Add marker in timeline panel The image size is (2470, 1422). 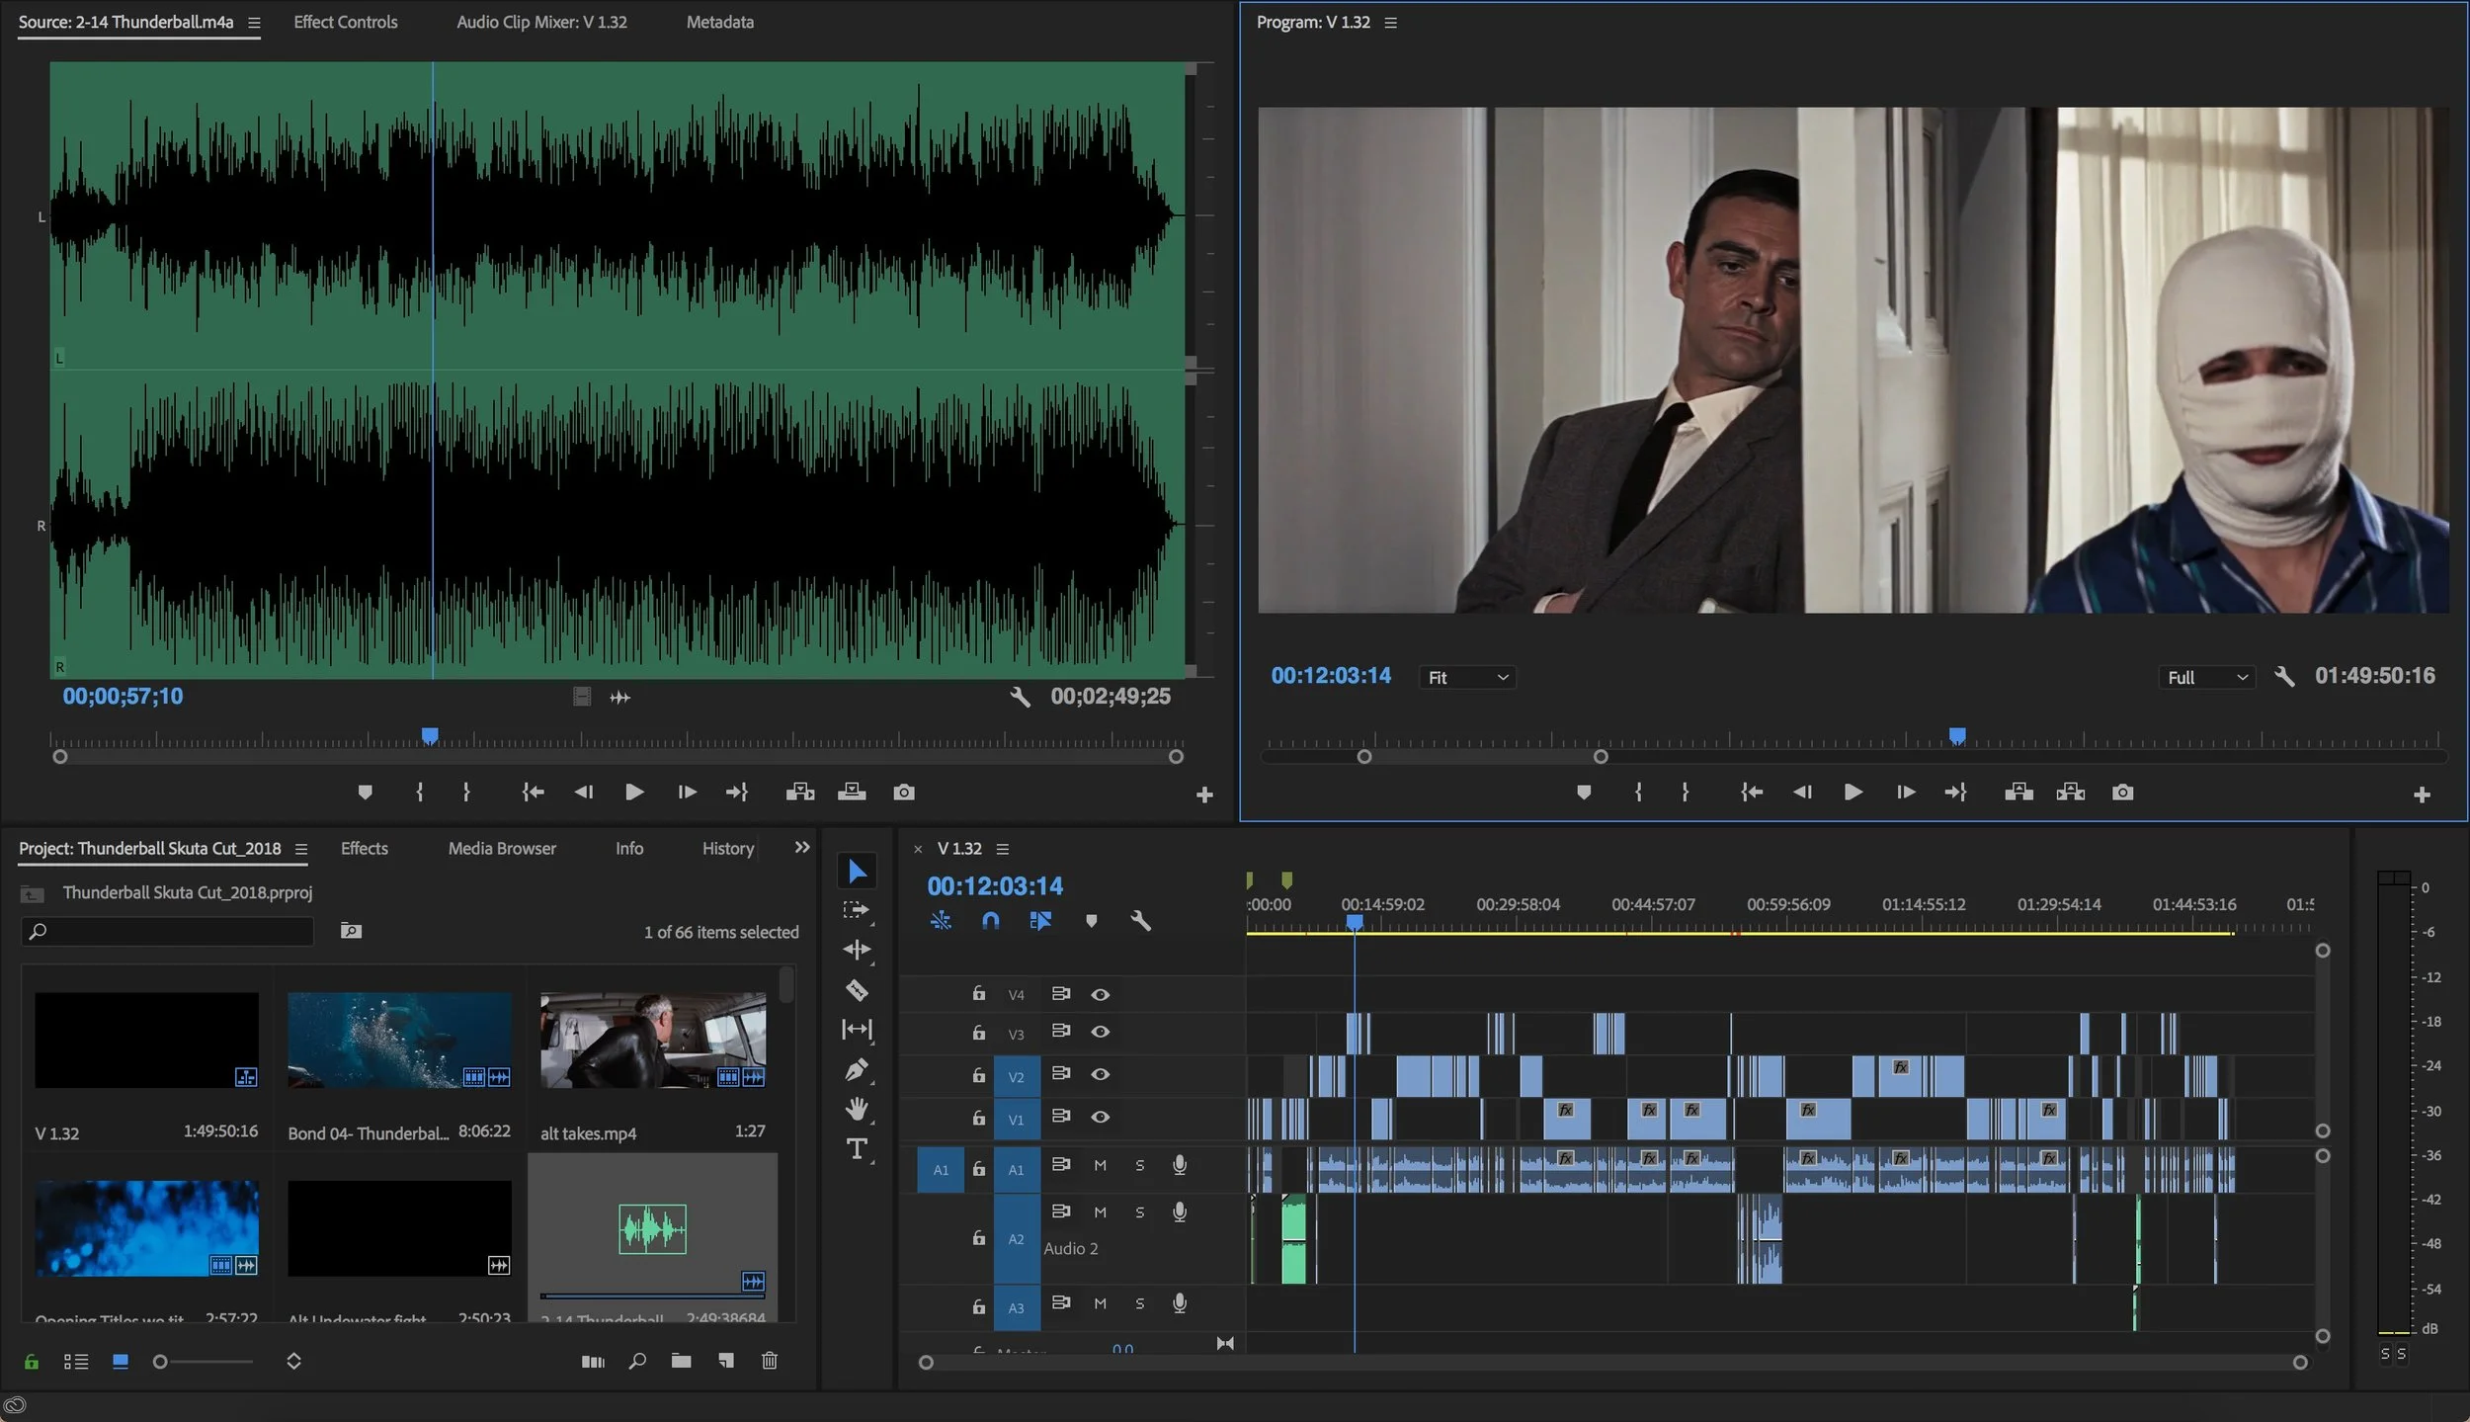point(1091,921)
